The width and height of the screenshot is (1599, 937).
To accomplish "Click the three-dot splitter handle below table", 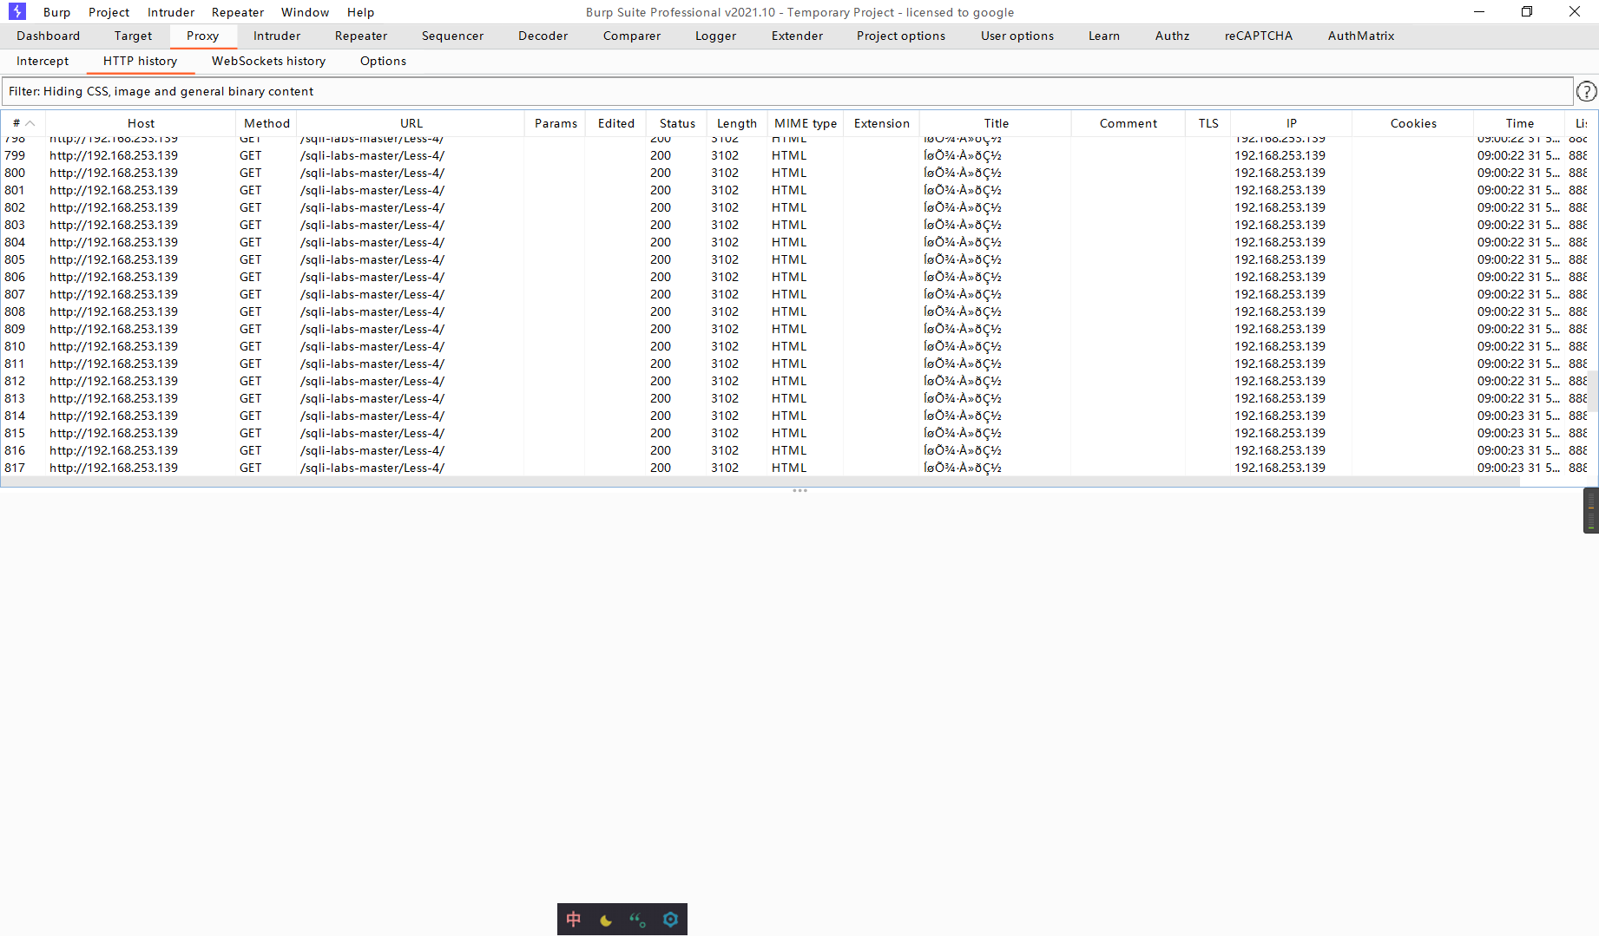I will tap(799, 491).
